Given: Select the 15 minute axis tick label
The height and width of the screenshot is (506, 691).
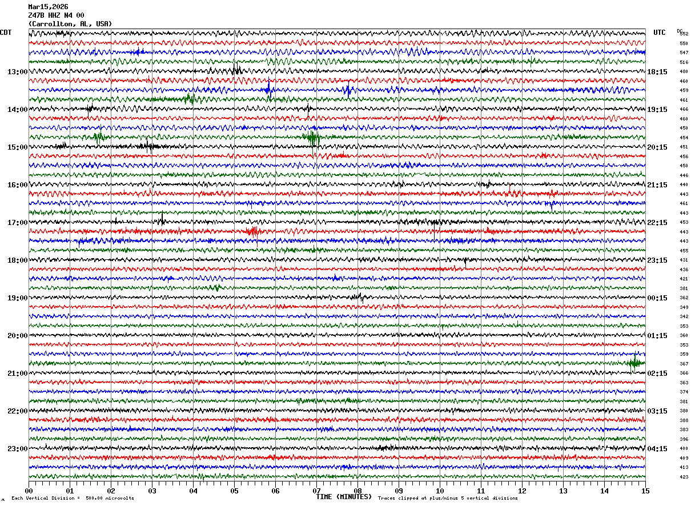Looking at the screenshot, I should (645, 491).
